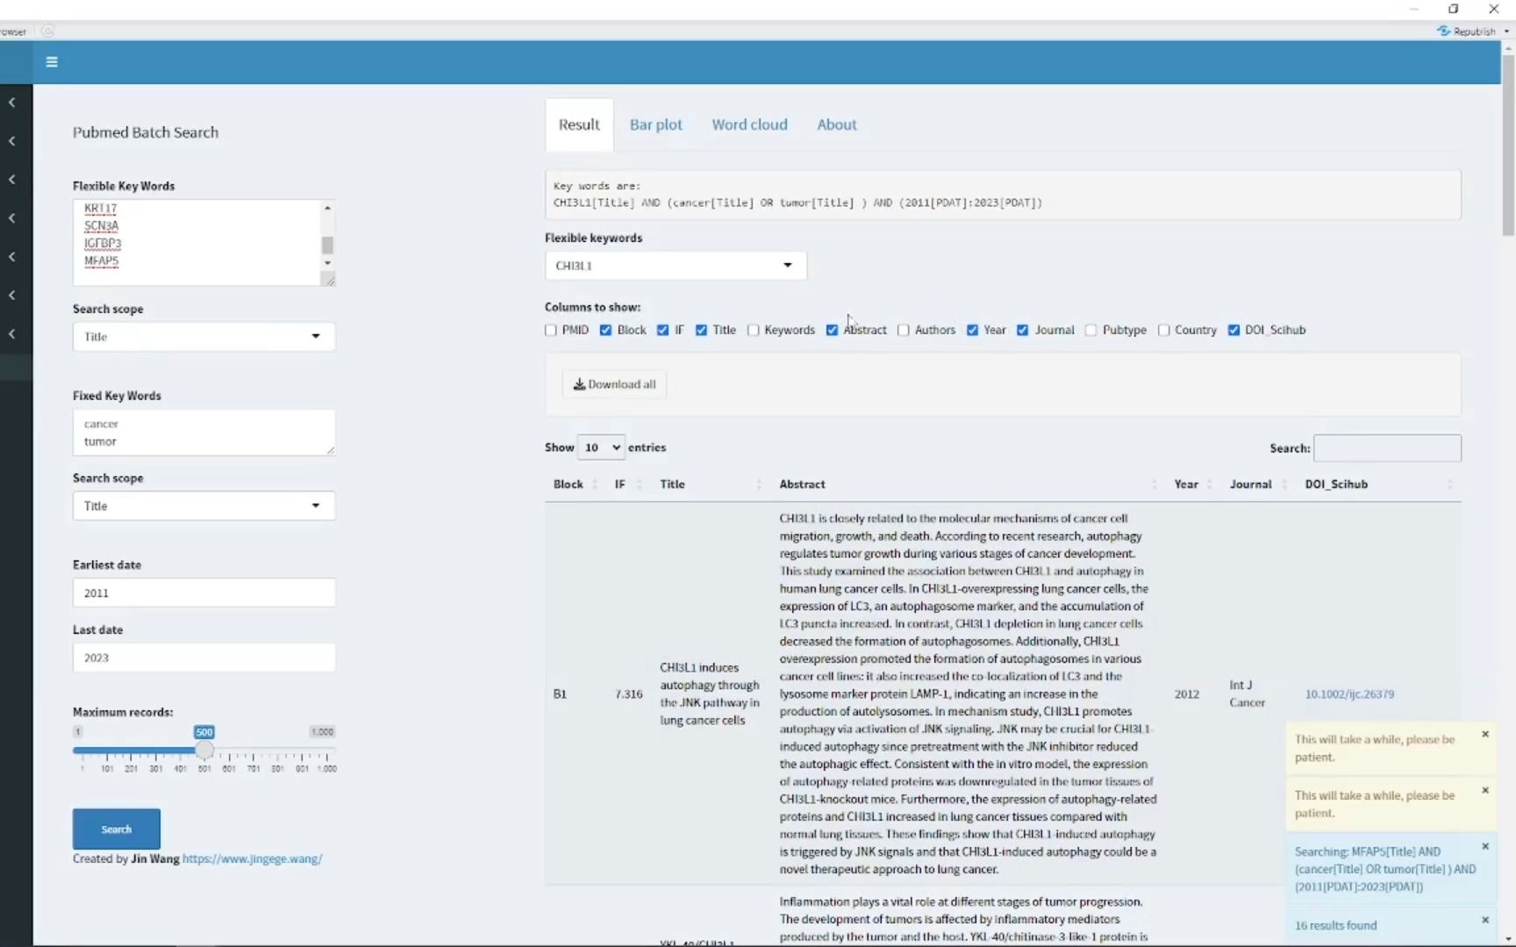Click the sort icon on the Abstract column
1516x947 pixels.
click(1154, 484)
